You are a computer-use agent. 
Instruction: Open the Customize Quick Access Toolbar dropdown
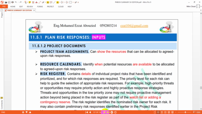pyautogui.click(x=78, y=2)
